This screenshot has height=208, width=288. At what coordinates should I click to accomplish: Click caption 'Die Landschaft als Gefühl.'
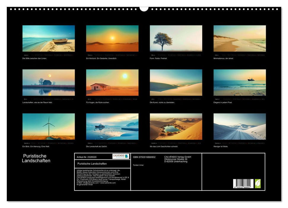[97, 146]
